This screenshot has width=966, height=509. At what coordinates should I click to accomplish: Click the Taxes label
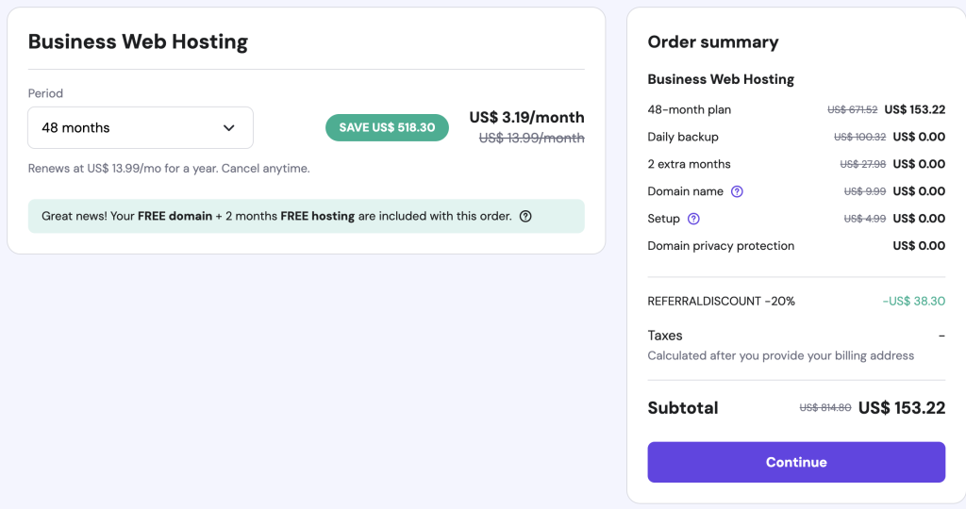pos(665,336)
